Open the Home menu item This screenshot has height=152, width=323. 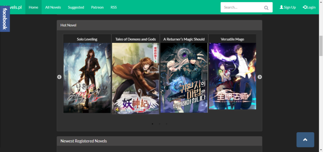click(x=33, y=7)
